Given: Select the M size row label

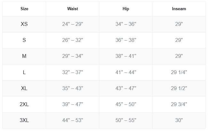Looking at the screenshot, I should click(24, 56).
